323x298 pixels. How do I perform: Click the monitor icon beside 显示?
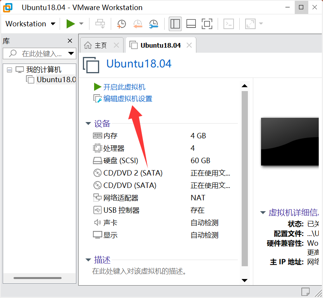coord(98,235)
